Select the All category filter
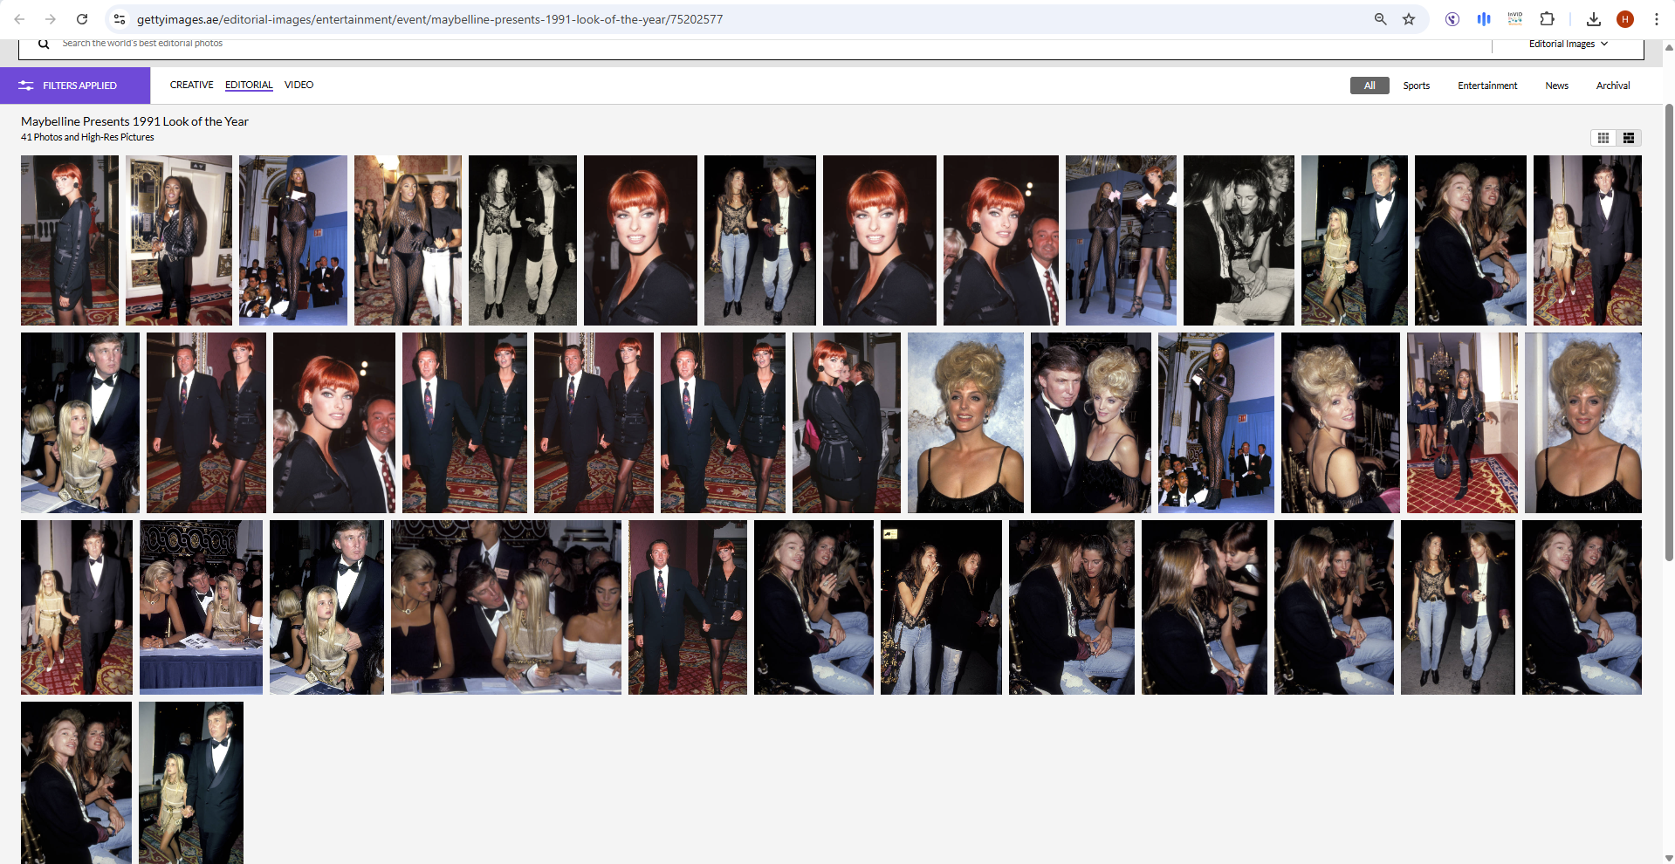Image resolution: width=1675 pixels, height=864 pixels. coord(1370,86)
